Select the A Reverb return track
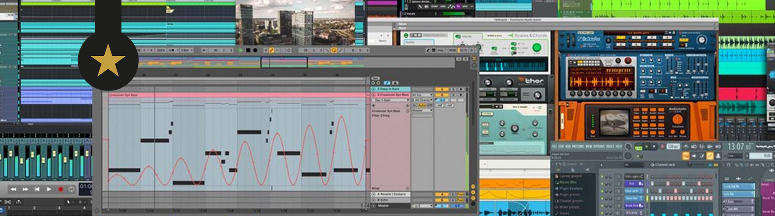The height and width of the screenshot is (216, 775). [x=391, y=194]
